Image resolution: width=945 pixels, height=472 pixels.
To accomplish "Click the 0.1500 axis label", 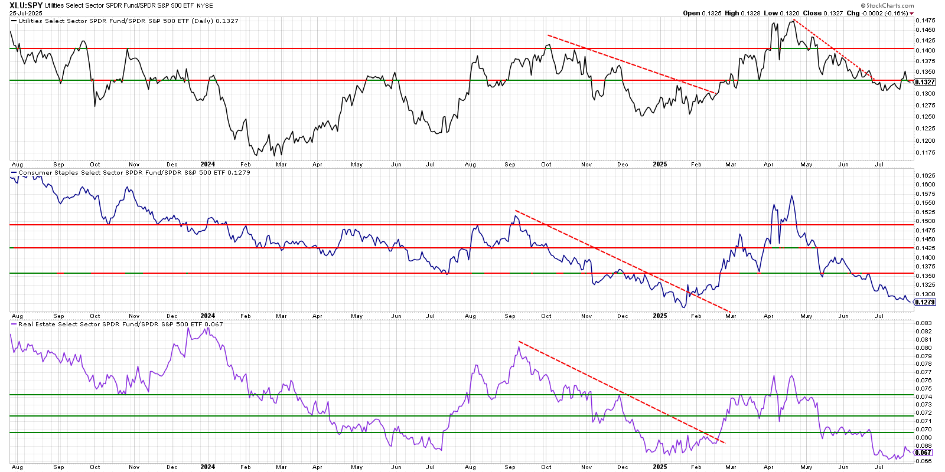I will coord(926,221).
